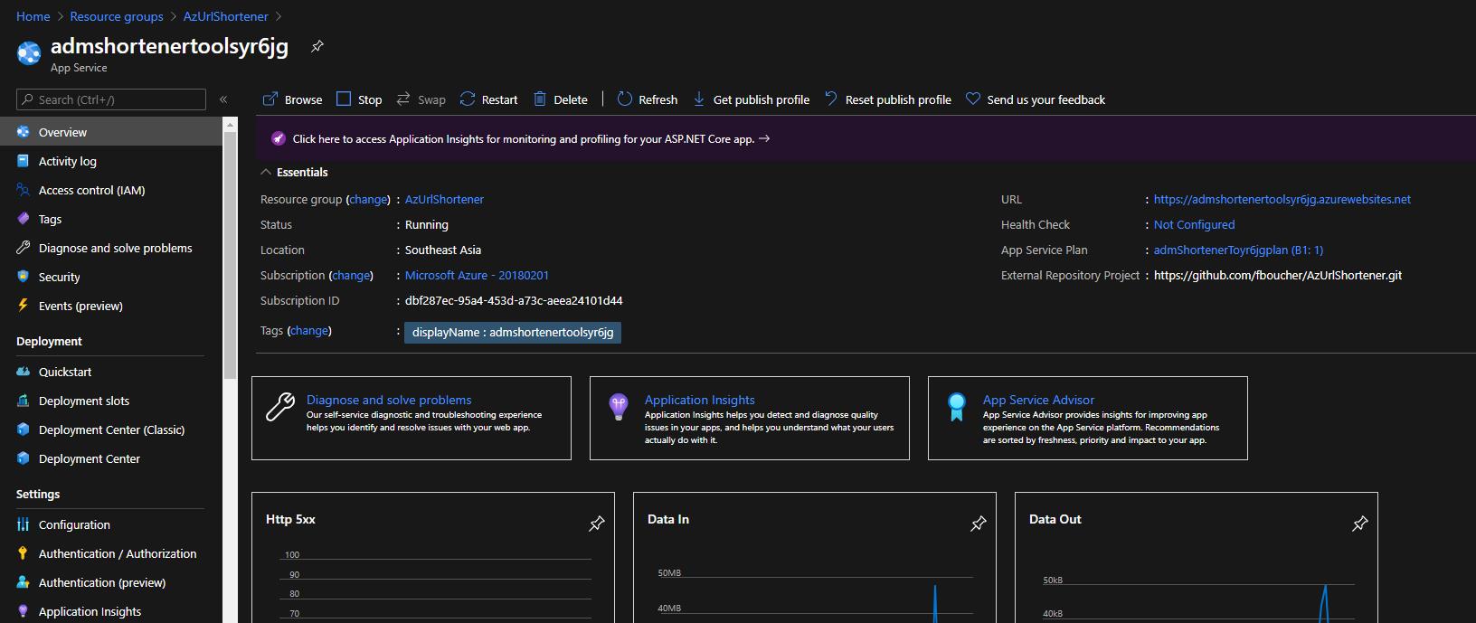Click Reset publish profile

click(887, 99)
